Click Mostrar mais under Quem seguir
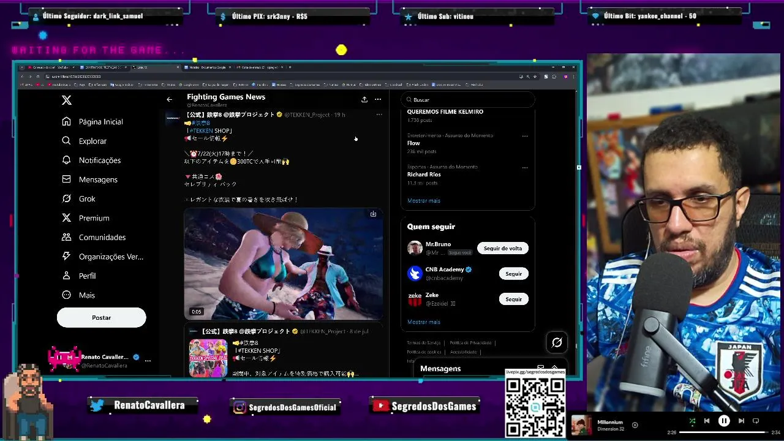 [x=424, y=322]
